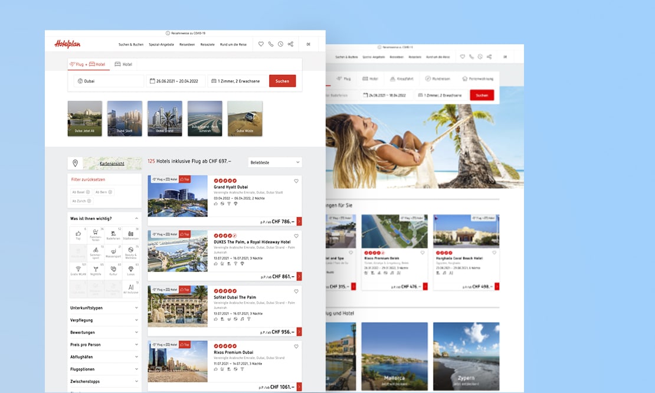Viewport: 655px width, 393px height.
Task: Click the red arrow next to CHF 786
Action: (299, 221)
